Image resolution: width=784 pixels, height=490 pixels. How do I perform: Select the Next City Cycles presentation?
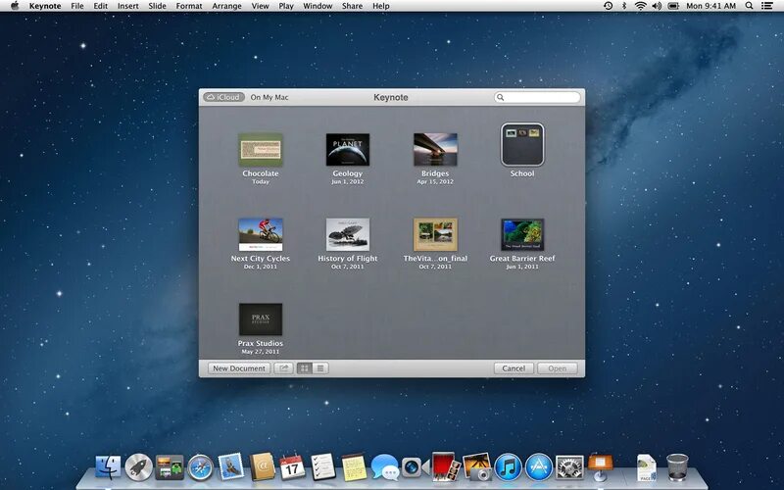[x=260, y=234]
